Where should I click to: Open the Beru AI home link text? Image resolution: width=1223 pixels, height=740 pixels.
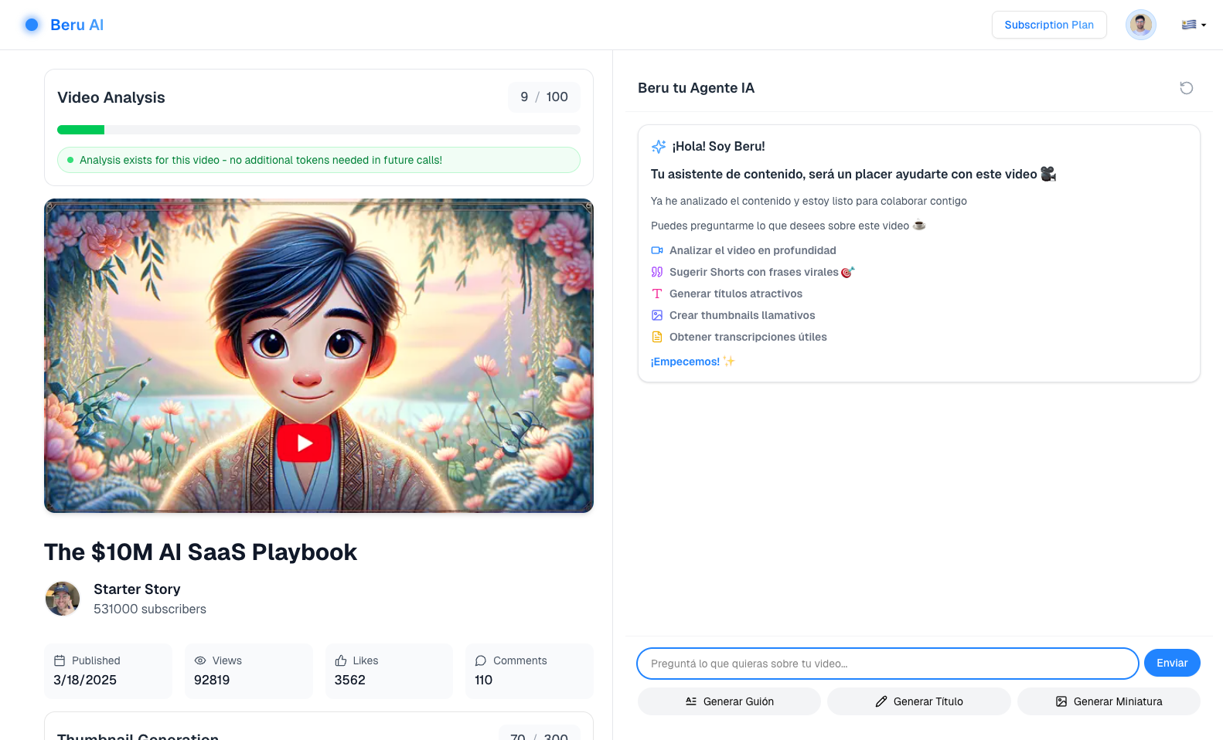(x=77, y=25)
